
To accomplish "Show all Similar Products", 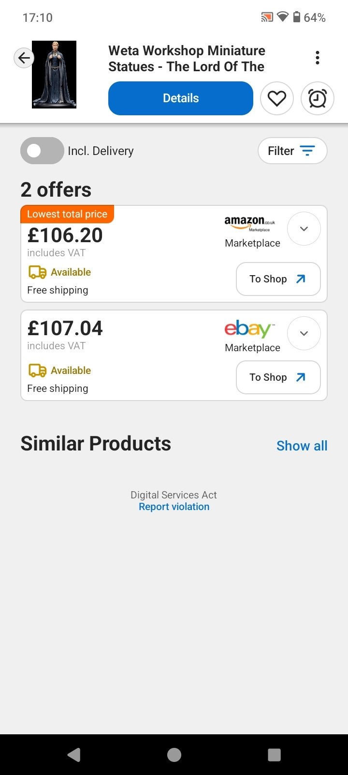I will [302, 446].
